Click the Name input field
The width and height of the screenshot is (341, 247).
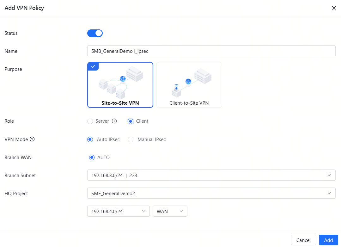(x=211, y=51)
